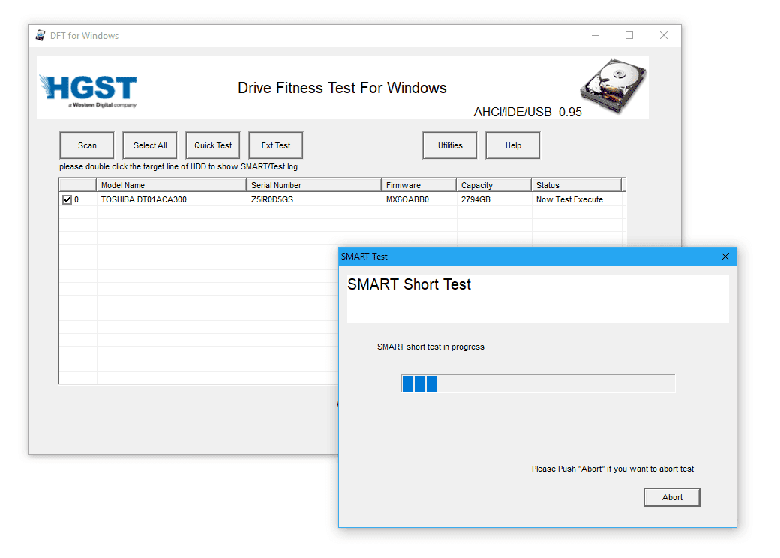Maximize the DFT for Windows window
This screenshot has height=558, width=780.
[x=629, y=35]
